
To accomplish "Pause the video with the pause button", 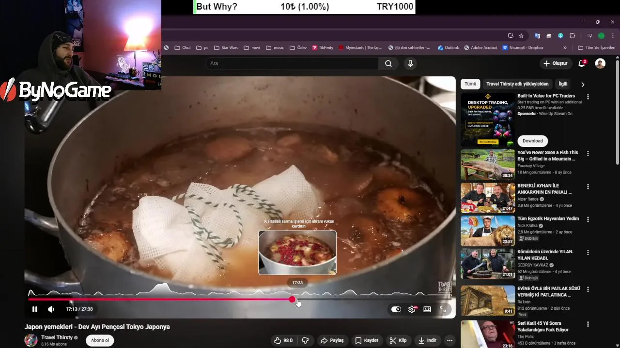I will point(35,309).
